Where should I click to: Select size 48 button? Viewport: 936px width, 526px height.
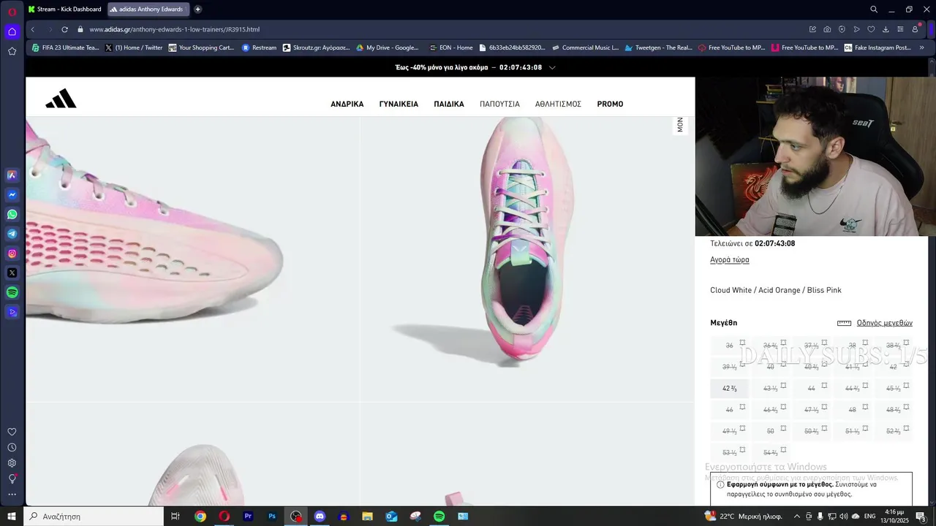click(852, 410)
